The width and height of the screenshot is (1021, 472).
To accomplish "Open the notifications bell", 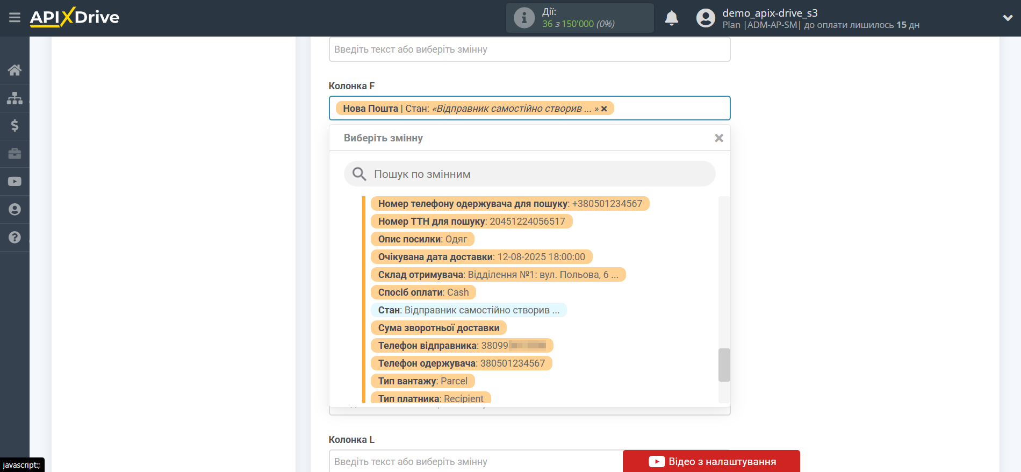I will pos(672,18).
